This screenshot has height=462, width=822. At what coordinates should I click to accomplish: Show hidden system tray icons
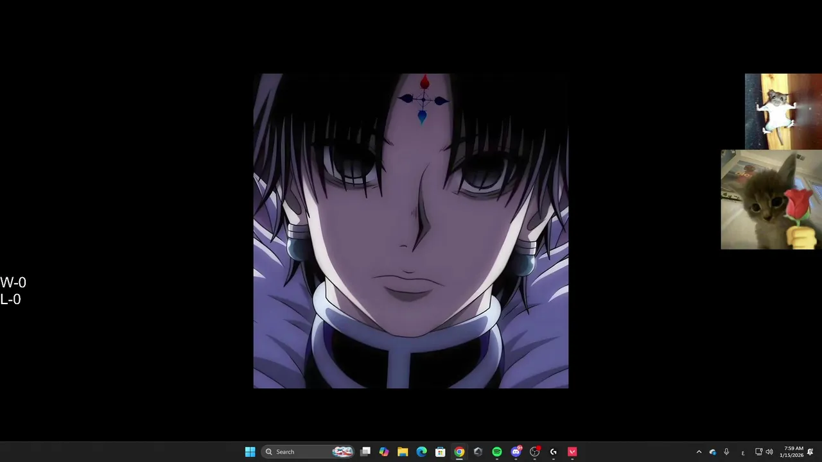699,452
